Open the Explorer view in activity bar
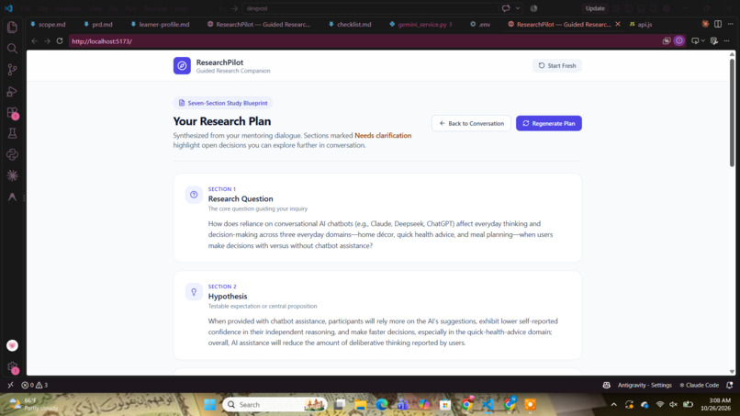The image size is (740, 416). click(x=12, y=27)
